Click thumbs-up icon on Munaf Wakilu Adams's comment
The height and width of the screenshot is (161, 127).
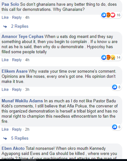tap(115, 127)
